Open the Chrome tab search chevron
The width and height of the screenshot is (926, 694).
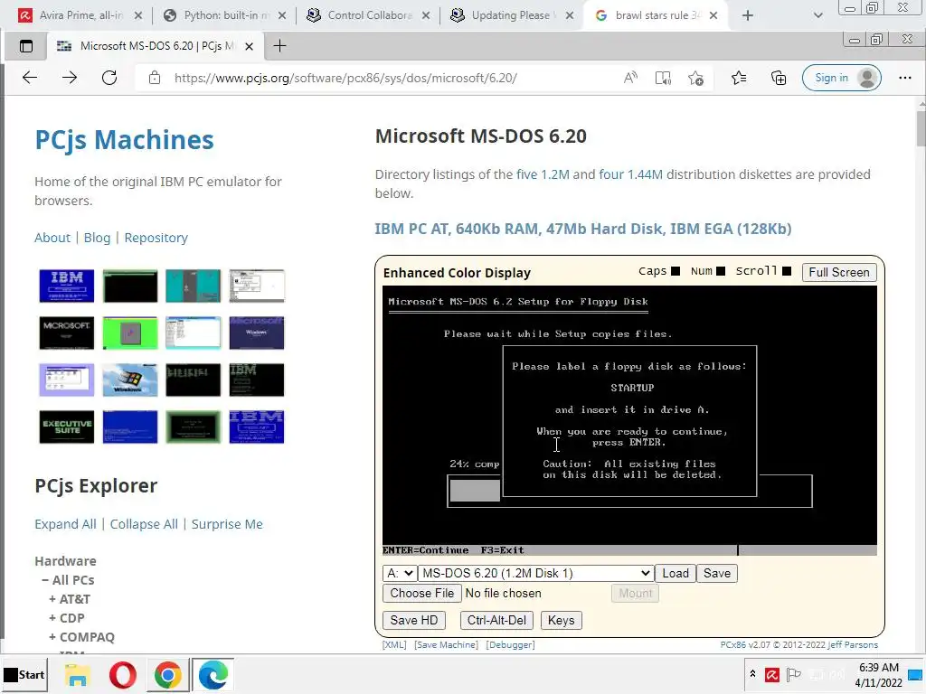817,15
